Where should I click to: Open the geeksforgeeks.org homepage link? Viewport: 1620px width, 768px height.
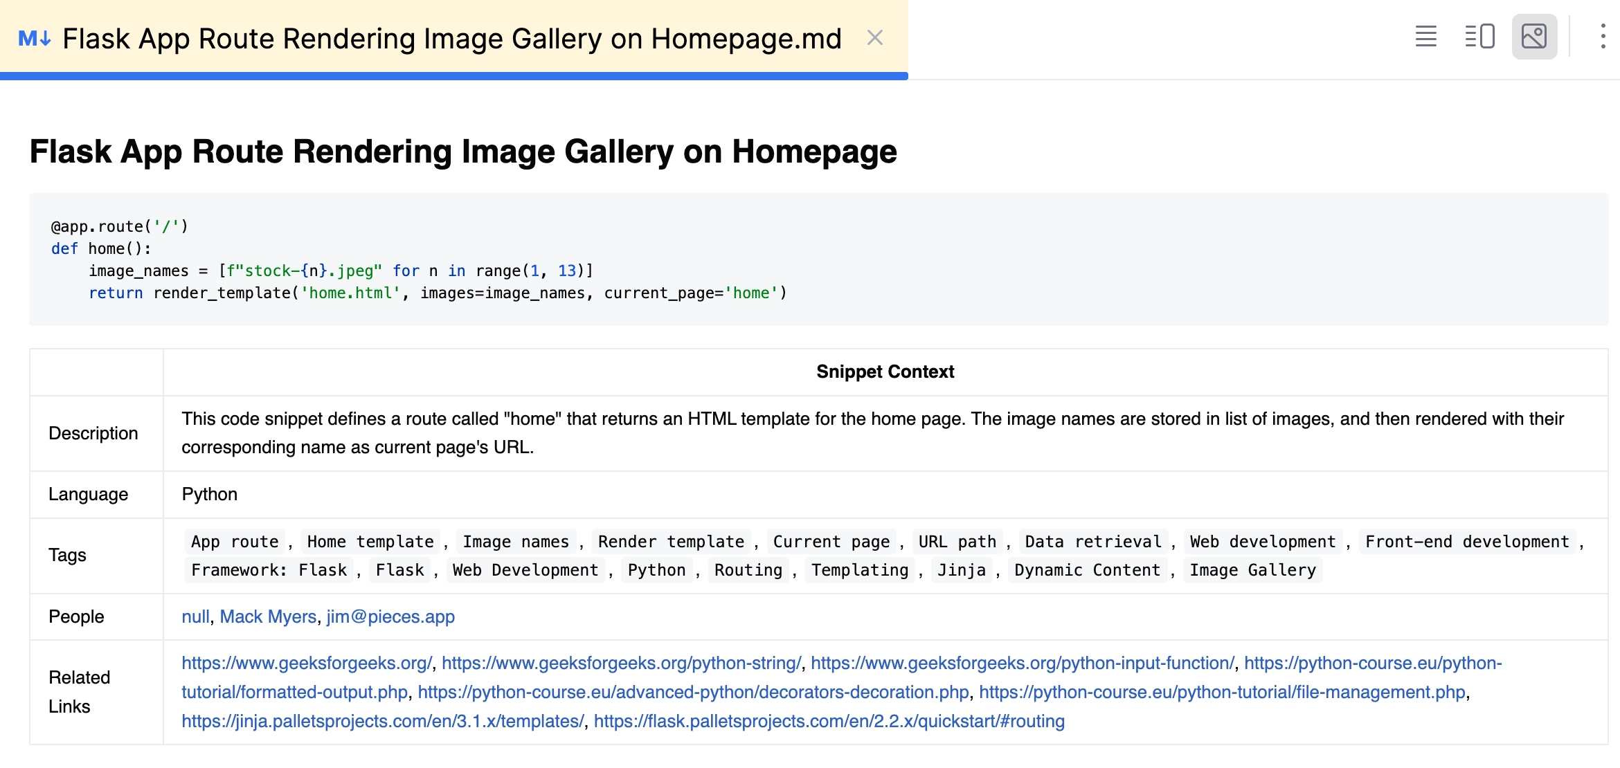point(305,663)
